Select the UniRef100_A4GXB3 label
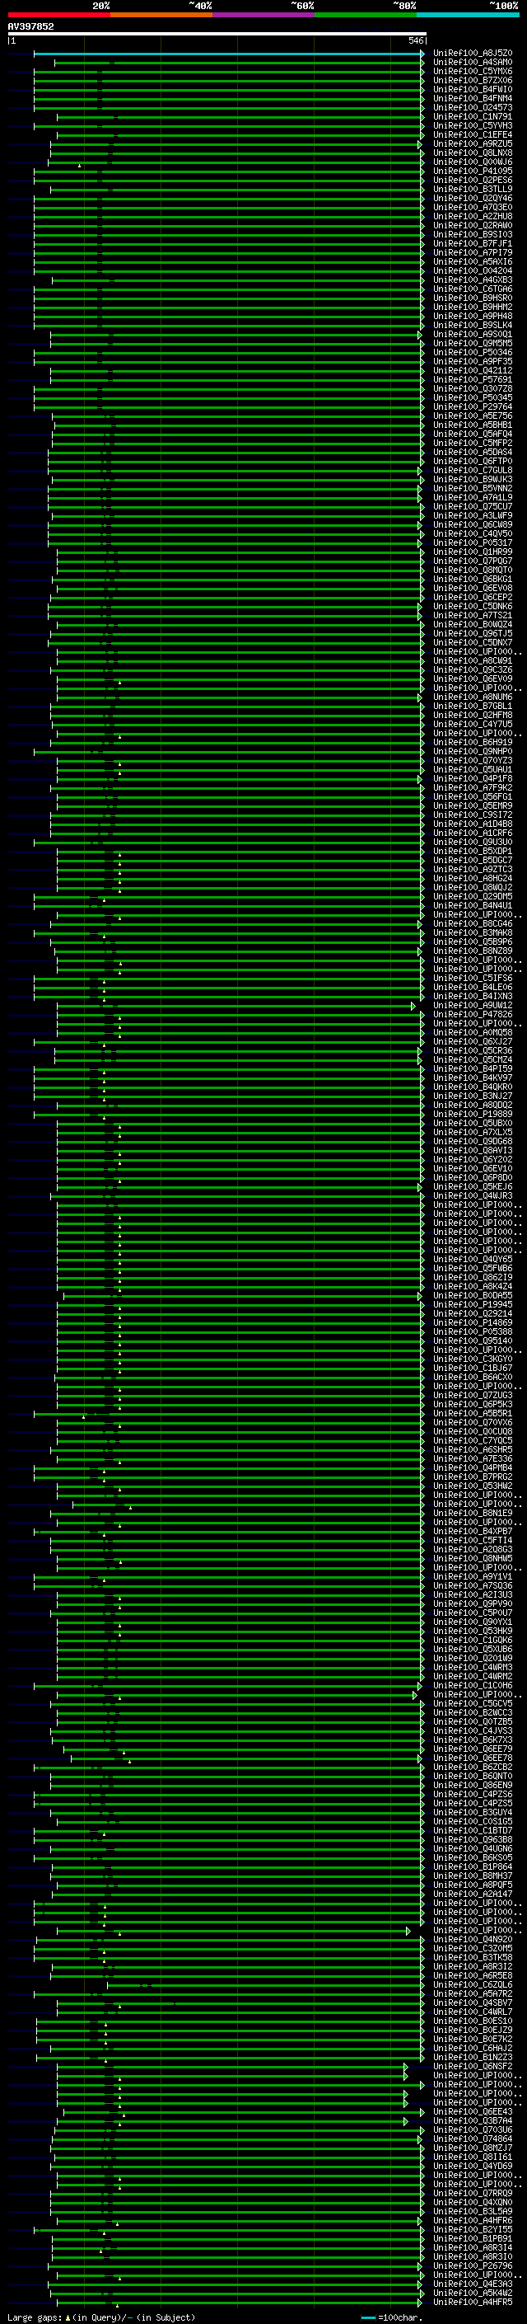 coord(473,279)
